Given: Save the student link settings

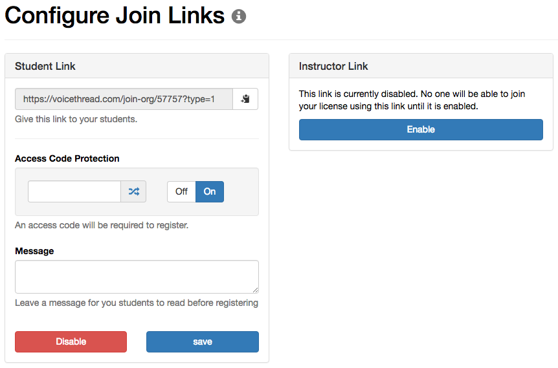Looking at the screenshot, I should pyautogui.click(x=203, y=341).
